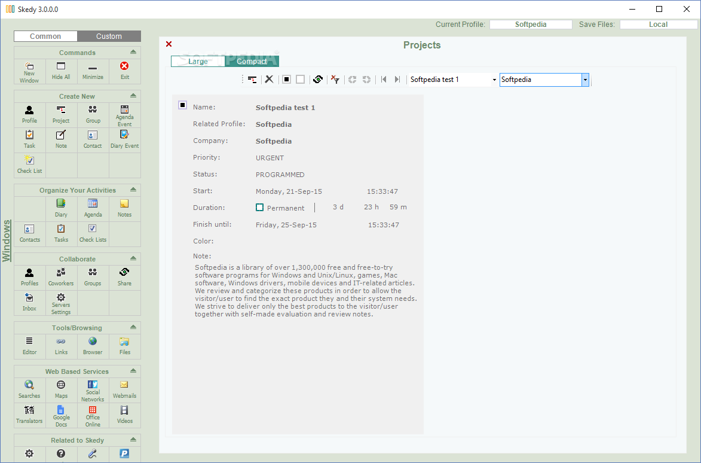Collapse the Related to Skedy section
Screen dimensions: 701x463
133,440
